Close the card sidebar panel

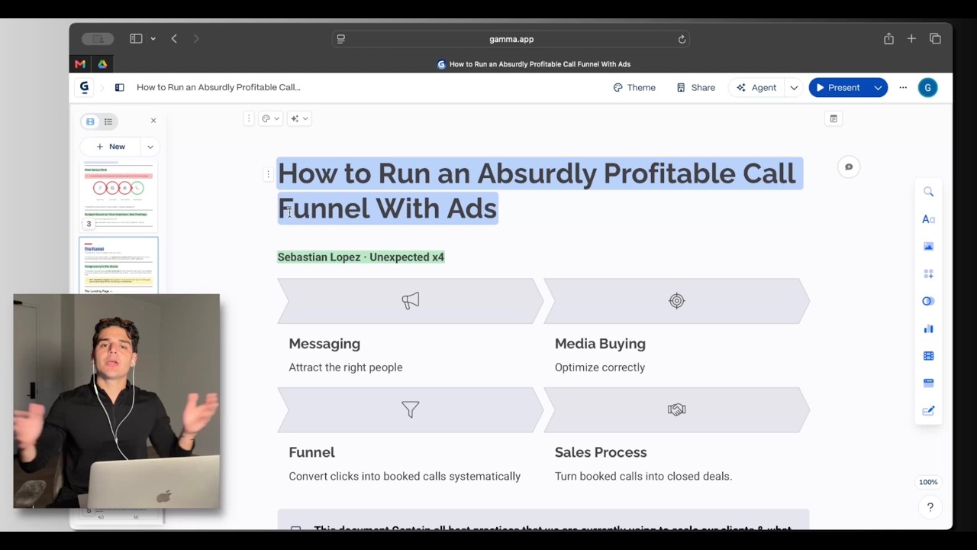153,121
